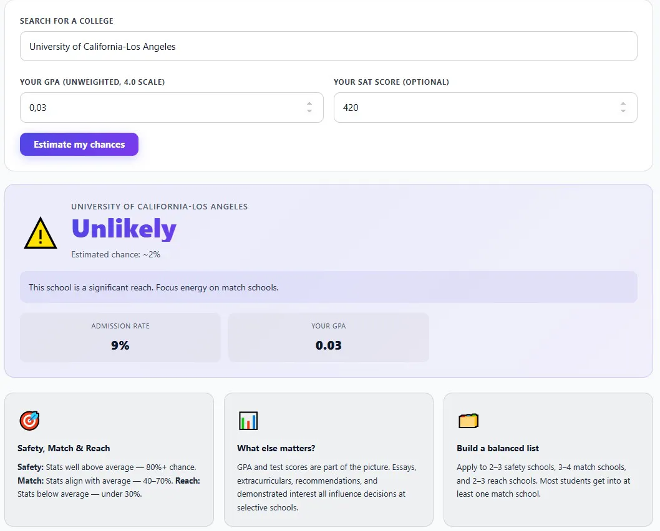Click the safety/match/reach definitions paragraph
660x531 pixels.
109,481
